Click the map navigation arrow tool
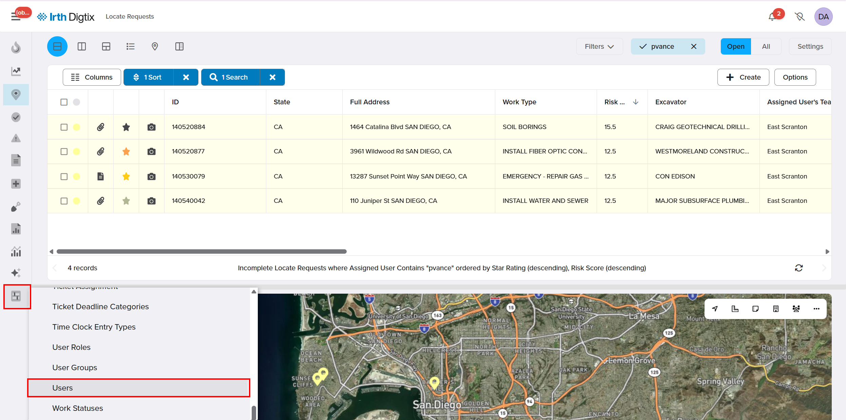 715,309
